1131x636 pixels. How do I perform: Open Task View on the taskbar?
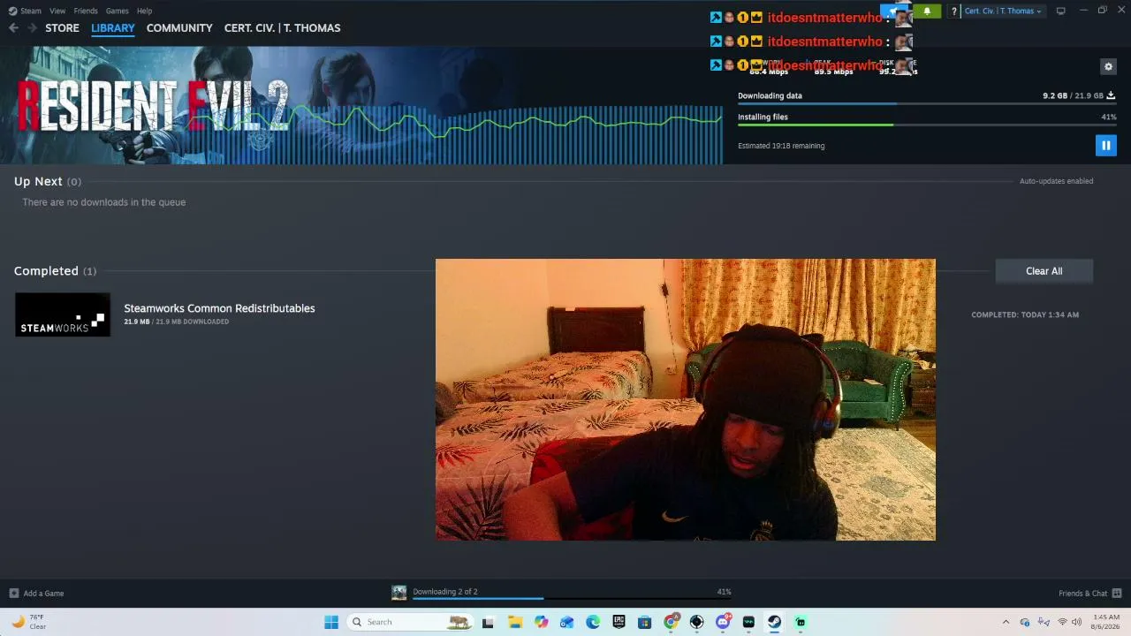point(488,622)
